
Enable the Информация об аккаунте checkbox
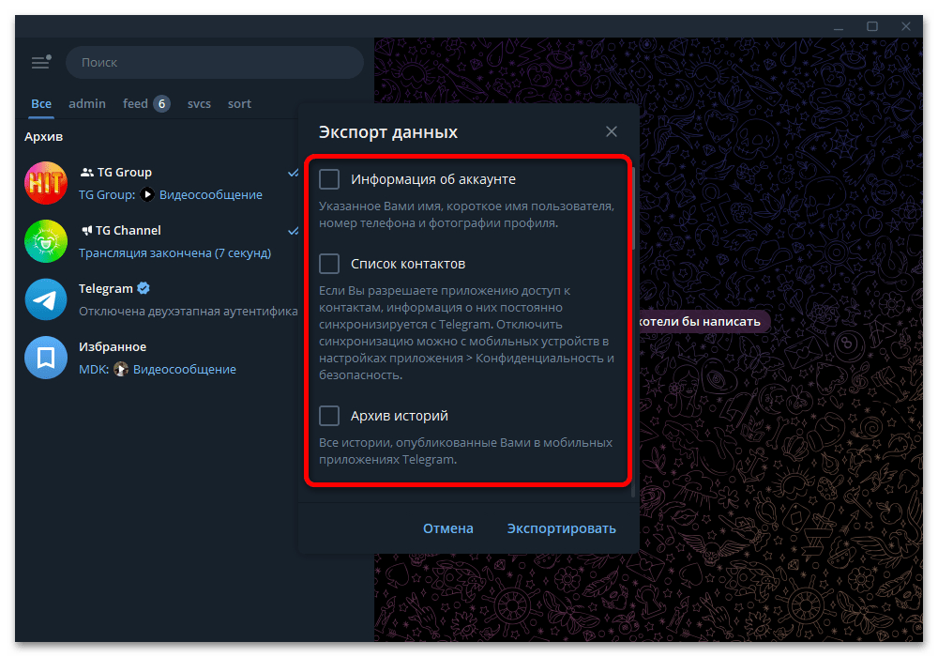point(329,179)
